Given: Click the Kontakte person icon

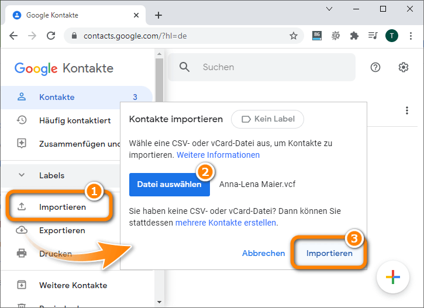Looking at the screenshot, I should [x=22, y=96].
